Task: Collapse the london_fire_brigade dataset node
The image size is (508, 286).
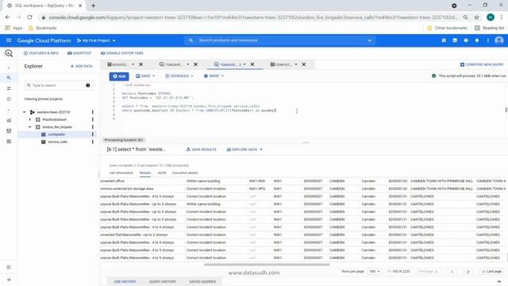Action: (30, 127)
